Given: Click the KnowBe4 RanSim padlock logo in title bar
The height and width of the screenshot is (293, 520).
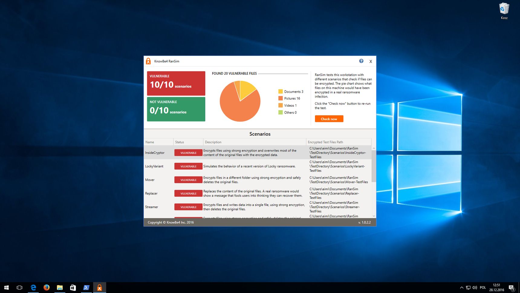Looking at the screenshot, I should point(148,61).
